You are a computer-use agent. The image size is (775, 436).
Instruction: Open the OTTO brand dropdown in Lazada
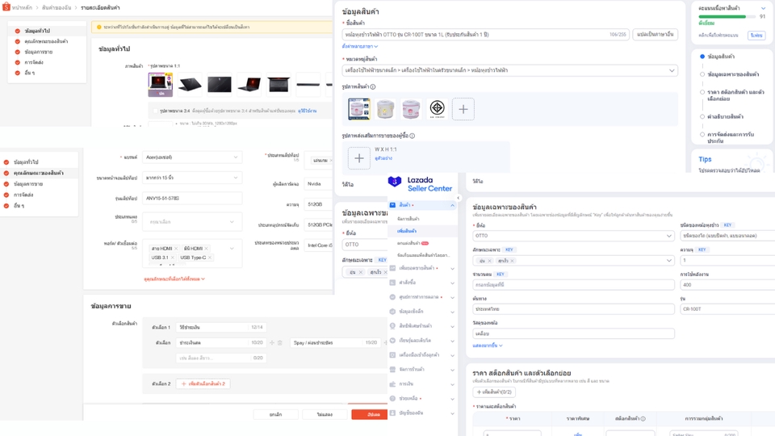(573, 236)
